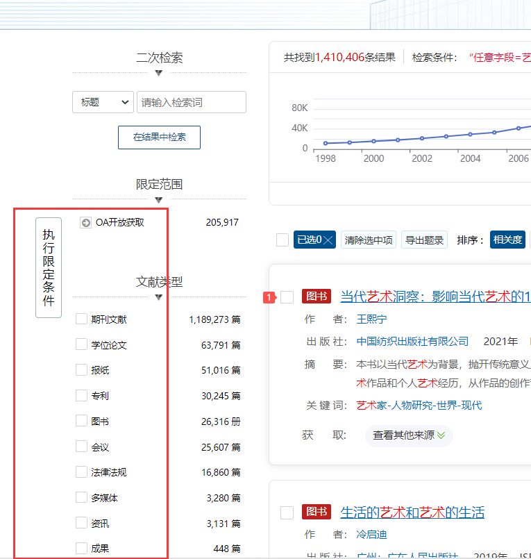
Task: Click the arrow icon beside OA开放获取
Action: (x=86, y=223)
